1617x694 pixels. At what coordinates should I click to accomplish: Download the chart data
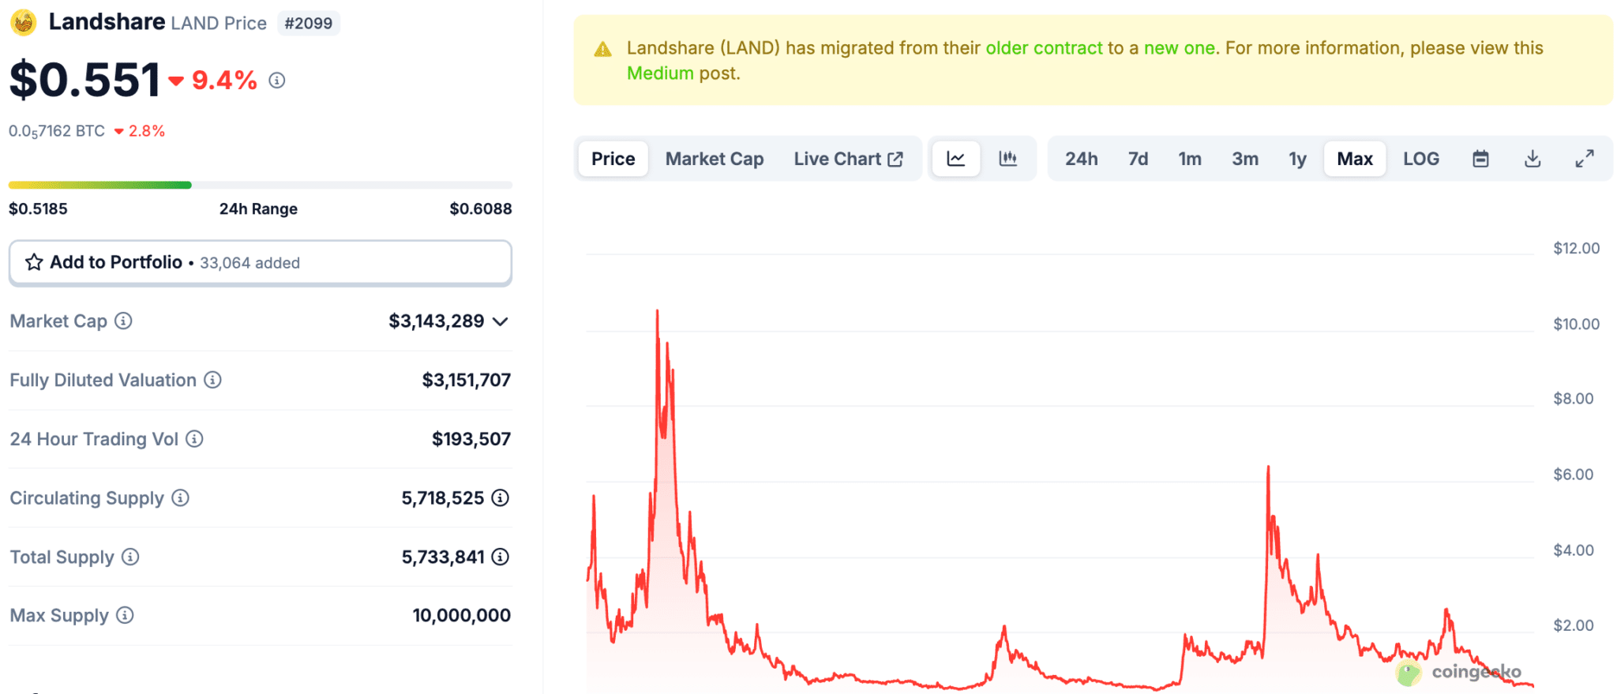pos(1532,159)
